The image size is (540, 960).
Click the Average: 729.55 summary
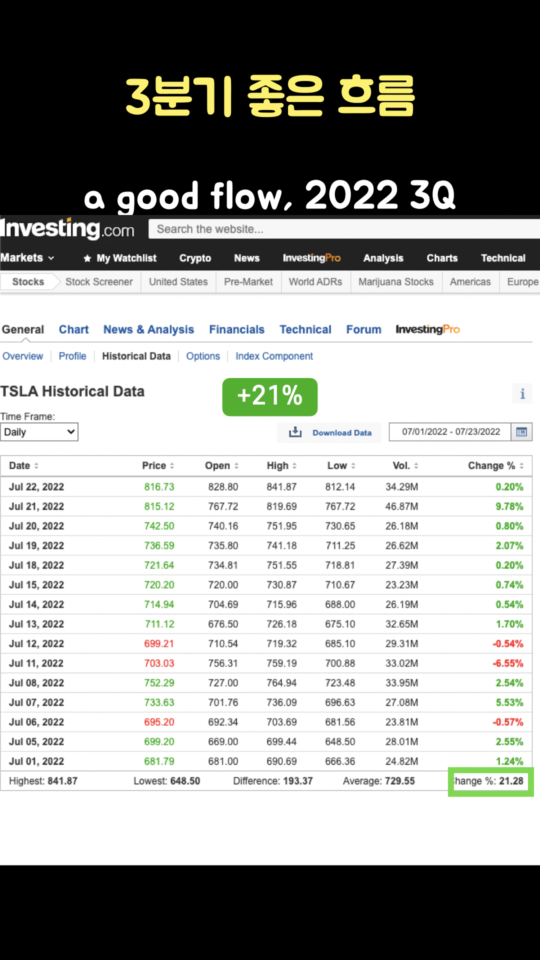pyautogui.click(x=378, y=781)
